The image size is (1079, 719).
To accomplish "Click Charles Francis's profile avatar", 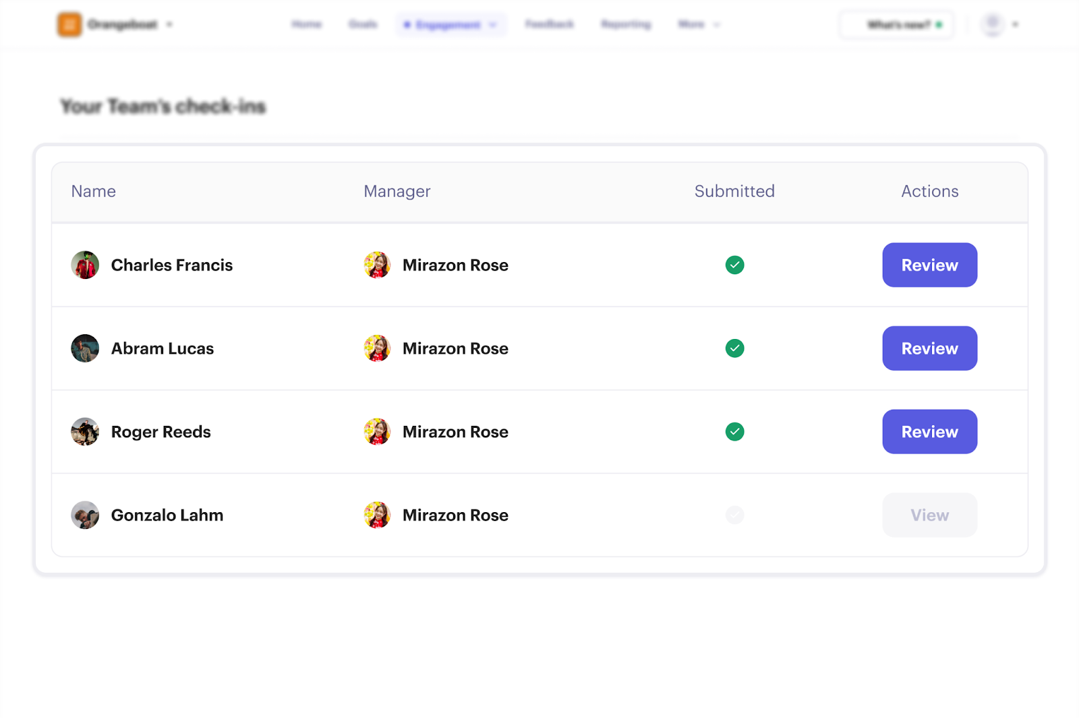I will 85,265.
